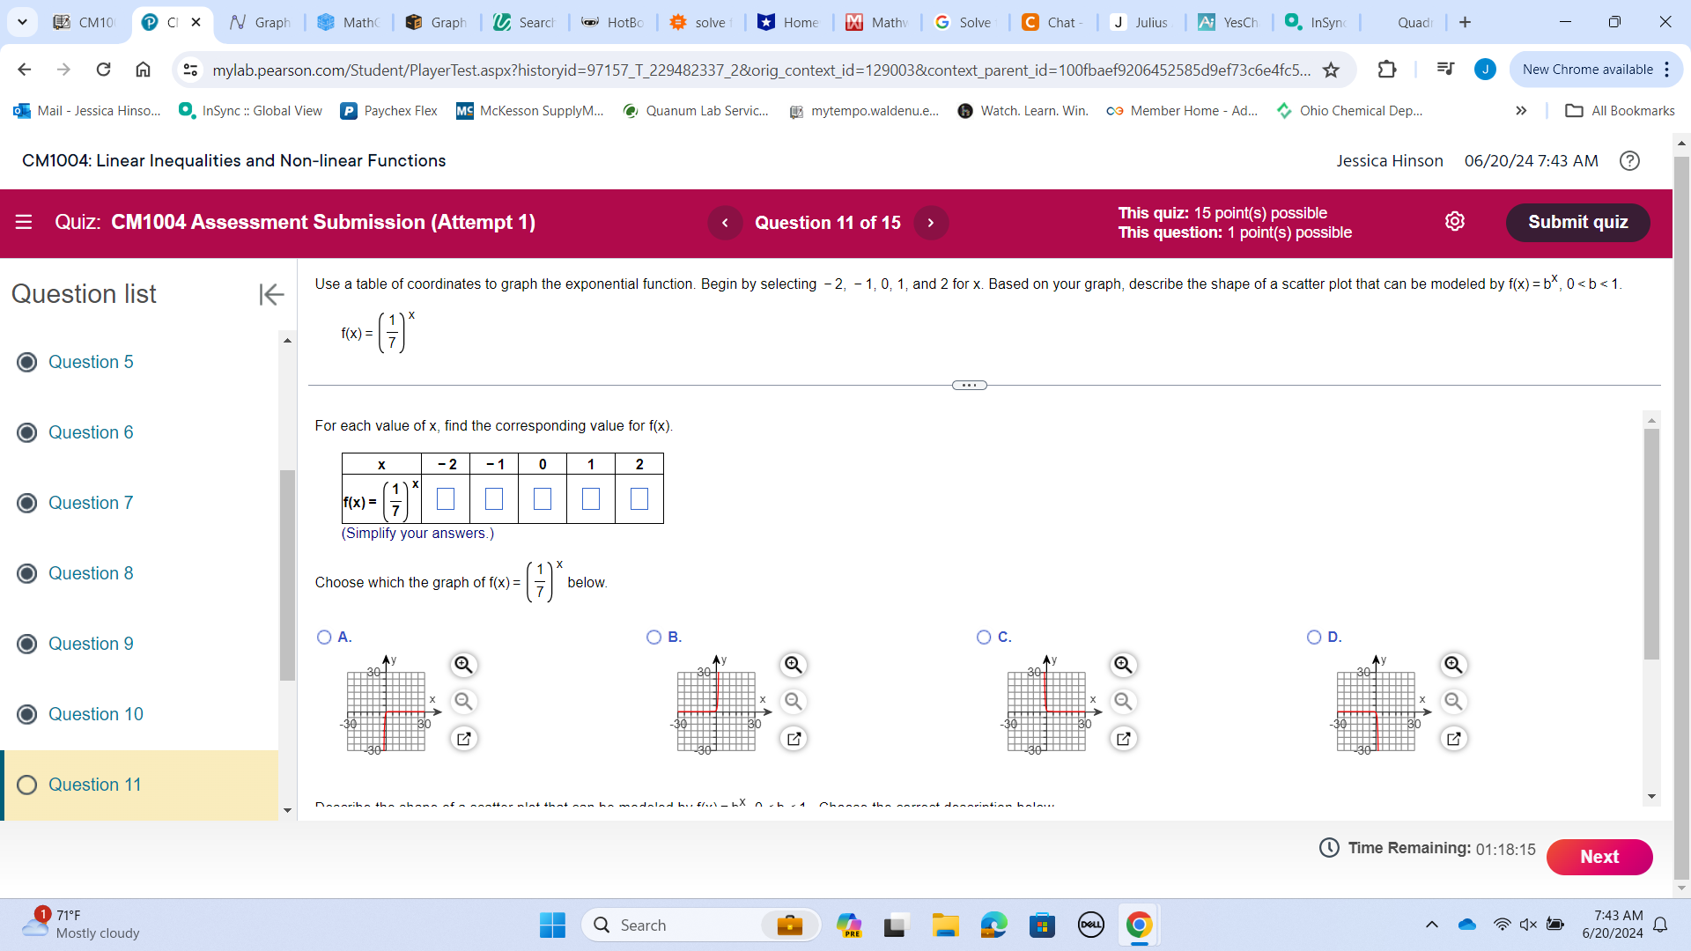Select answer choice A radio button
This screenshot has height=951, width=1691.
tap(324, 637)
